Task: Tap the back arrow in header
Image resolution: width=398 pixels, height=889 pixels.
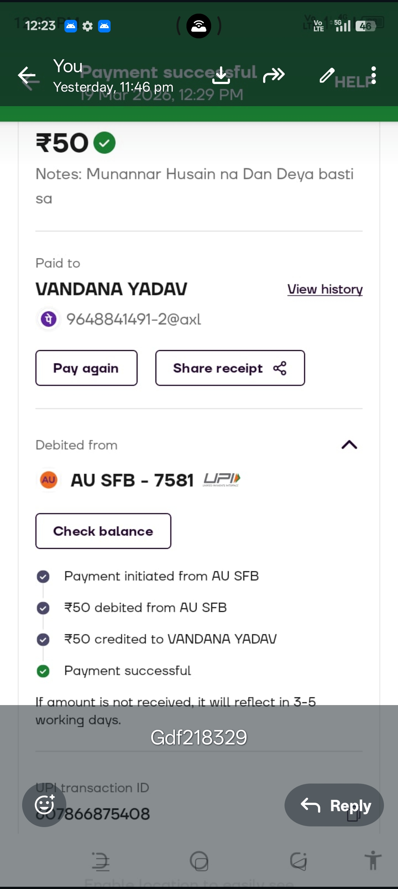Action: (27, 76)
